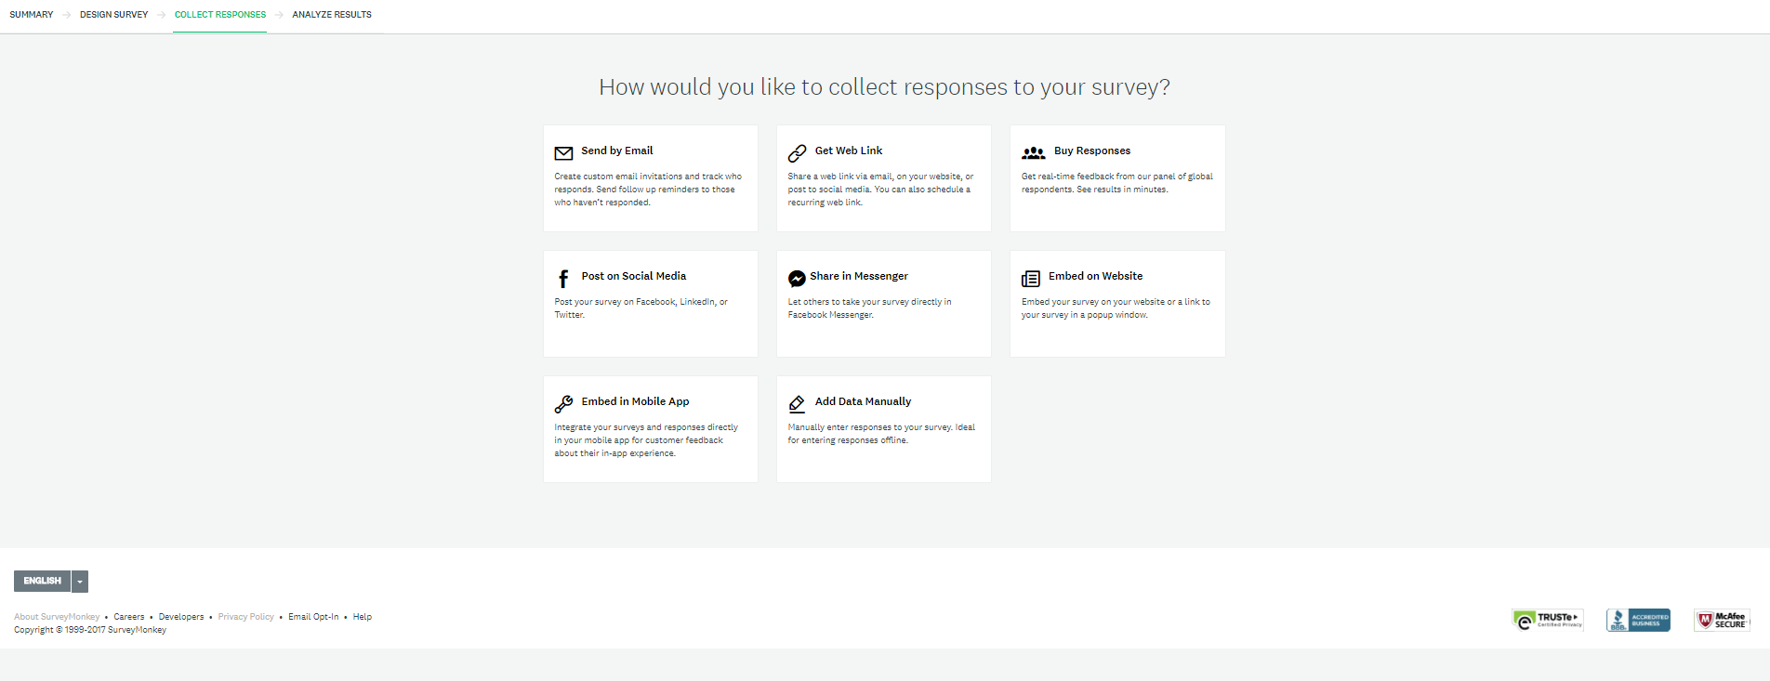This screenshot has height=681, width=1770.
Task: Click the TRUSTe certified privacy badge
Action: (x=1548, y=620)
